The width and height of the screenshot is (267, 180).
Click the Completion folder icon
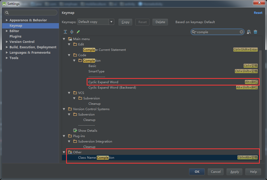pos(80,61)
